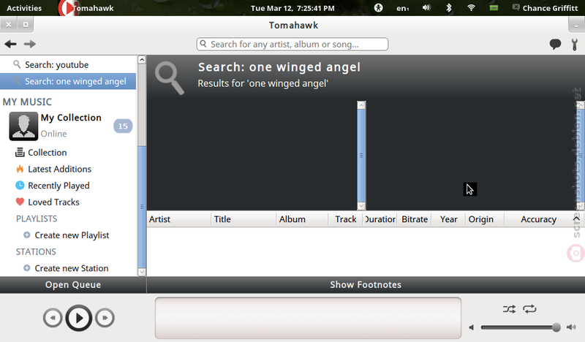Go back with the left arrow

click(10, 44)
